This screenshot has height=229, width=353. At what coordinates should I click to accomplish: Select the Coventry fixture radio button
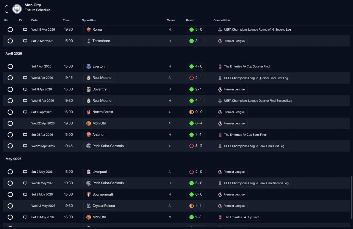click(x=10, y=89)
